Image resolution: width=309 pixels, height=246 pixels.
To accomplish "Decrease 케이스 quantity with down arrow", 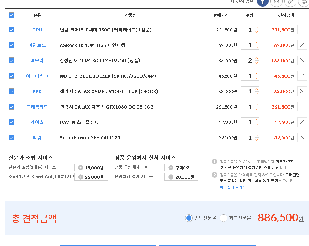I will click(257, 124).
